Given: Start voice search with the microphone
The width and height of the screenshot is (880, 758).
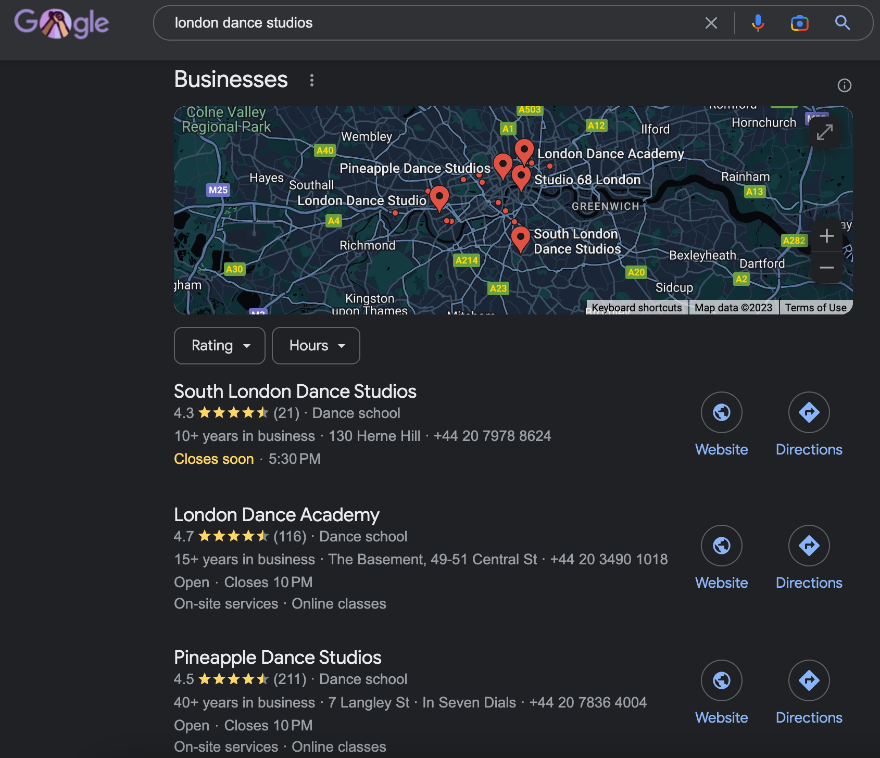Looking at the screenshot, I should [x=758, y=23].
